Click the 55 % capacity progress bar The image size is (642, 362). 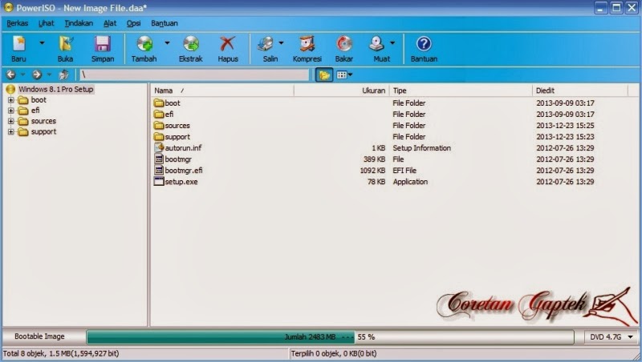click(330, 337)
